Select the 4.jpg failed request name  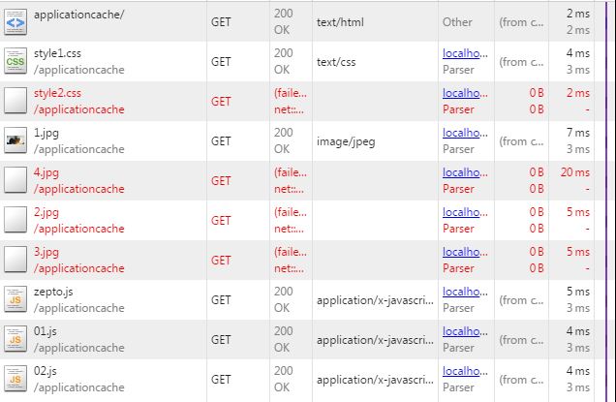click(x=46, y=172)
